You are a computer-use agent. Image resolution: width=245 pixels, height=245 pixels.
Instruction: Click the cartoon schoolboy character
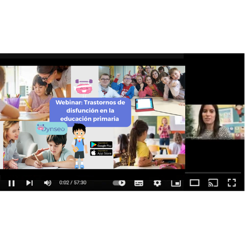click(x=79, y=146)
